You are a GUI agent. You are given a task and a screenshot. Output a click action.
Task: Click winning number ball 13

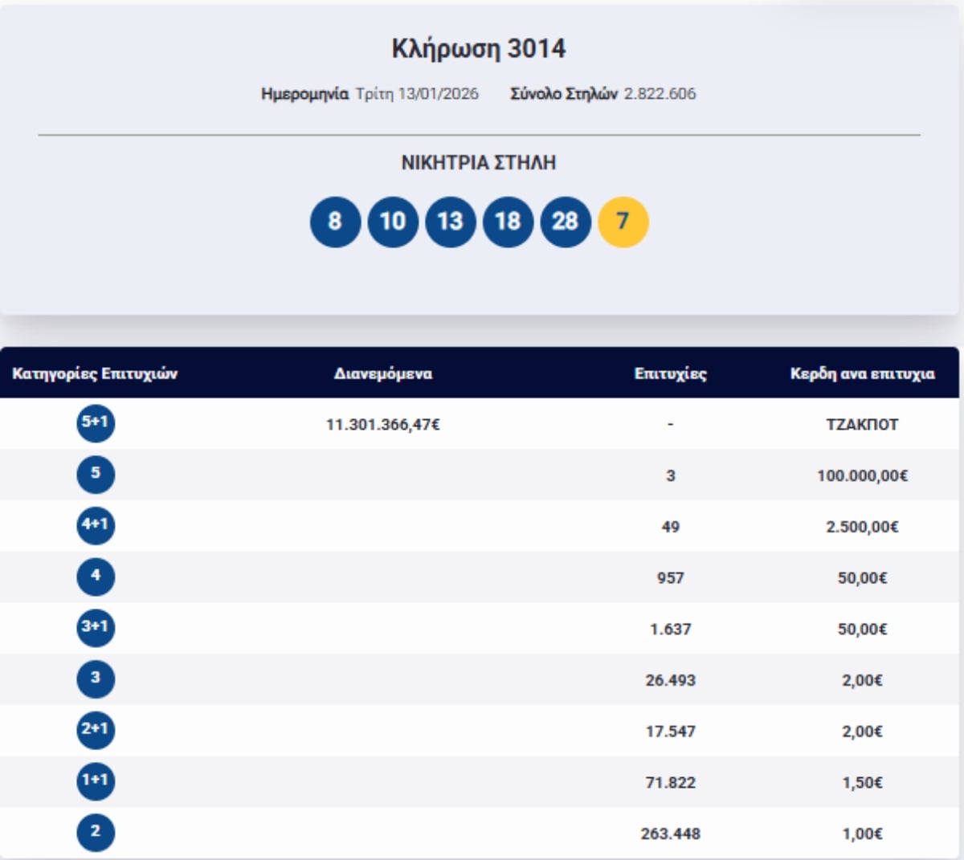click(450, 222)
